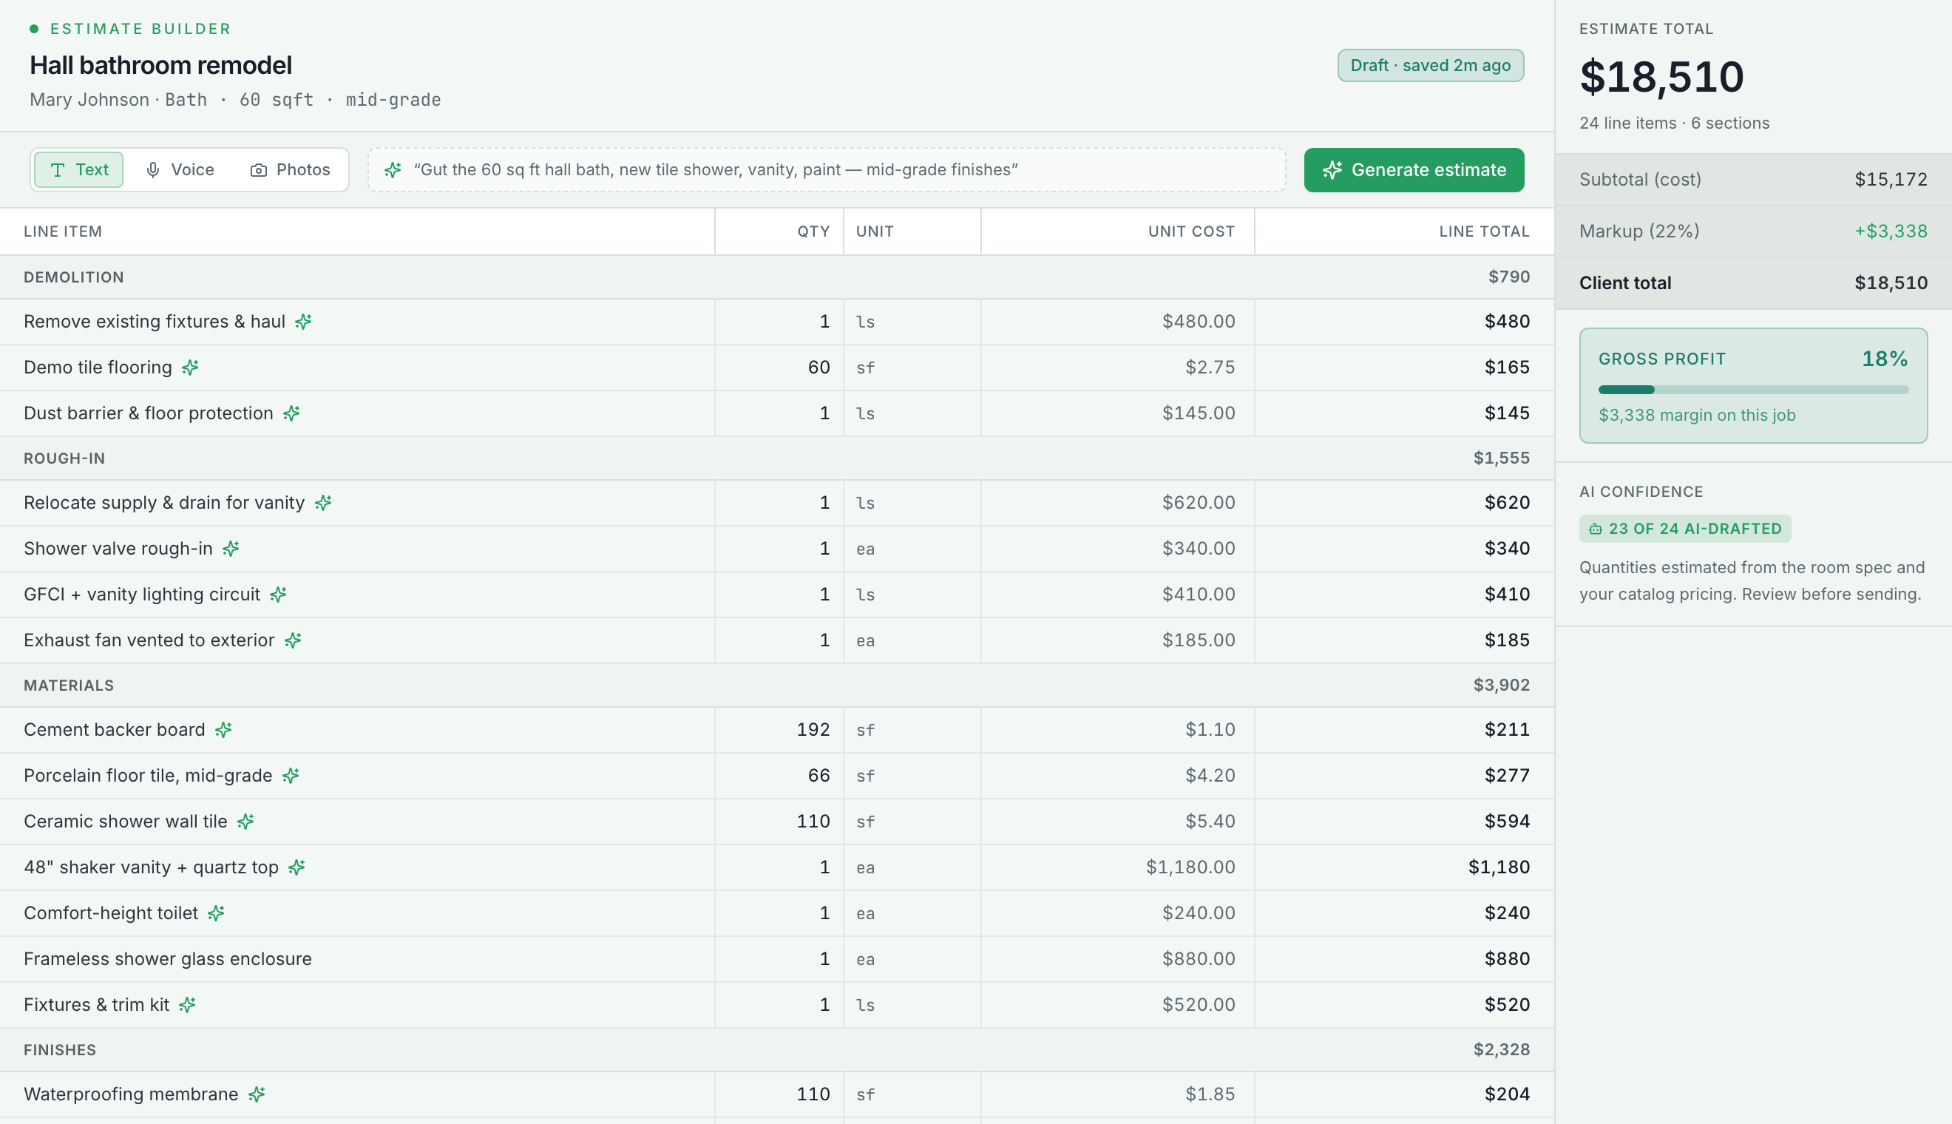Viewport: 1952px width, 1124px height.
Task: Click unit cost $480.00 for Remove existing fixtures
Action: tap(1199, 321)
